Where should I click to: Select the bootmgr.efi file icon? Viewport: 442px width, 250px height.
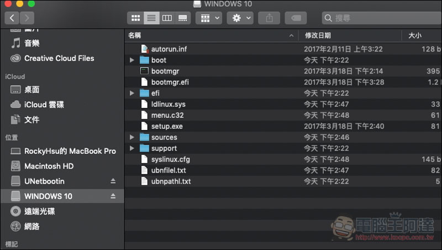click(x=144, y=82)
